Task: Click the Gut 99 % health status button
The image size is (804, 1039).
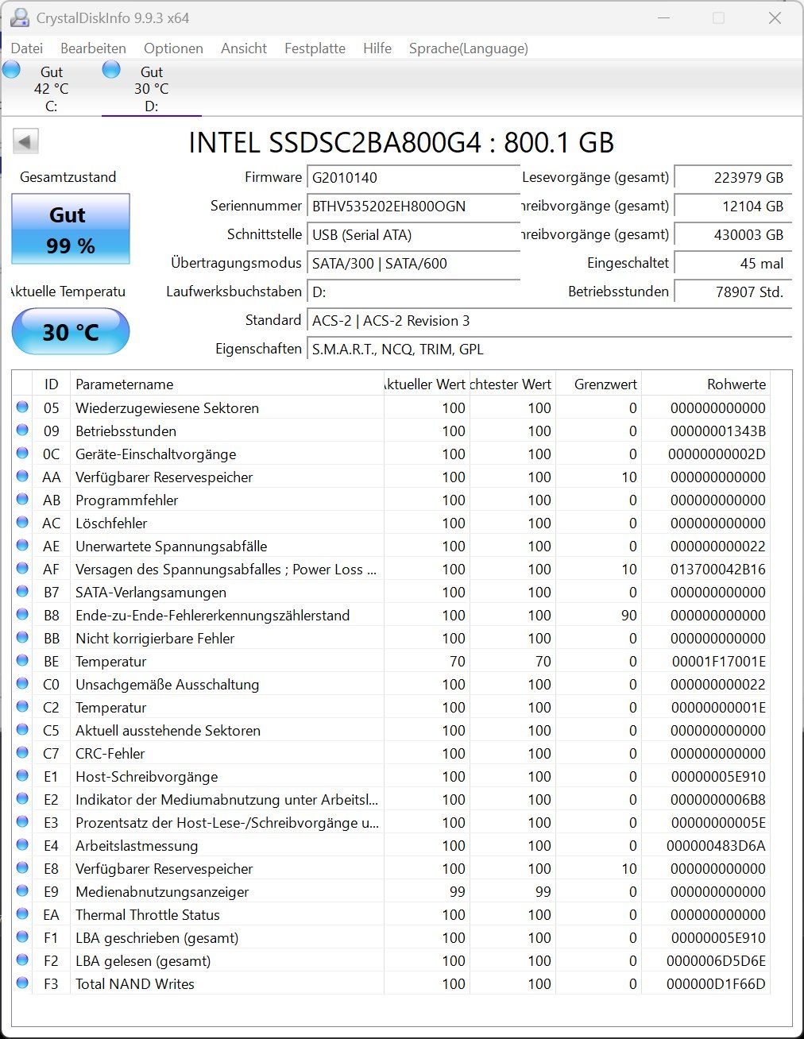Action: pyautogui.click(x=71, y=230)
